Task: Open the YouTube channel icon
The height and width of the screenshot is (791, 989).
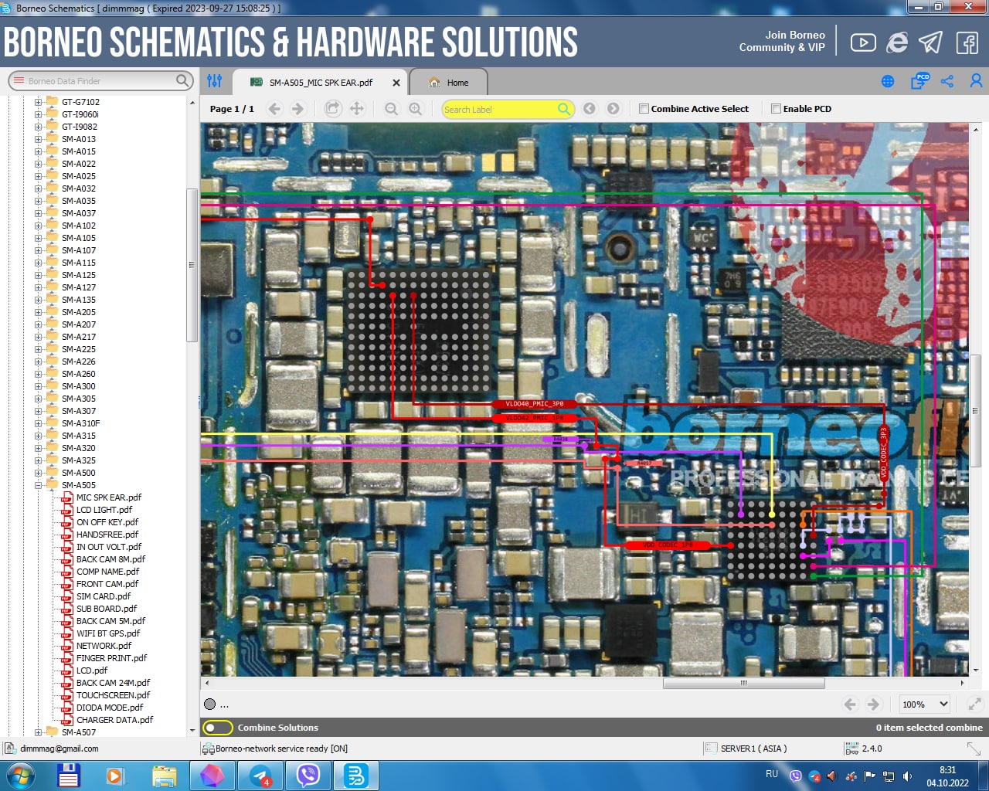Action: click(863, 42)
